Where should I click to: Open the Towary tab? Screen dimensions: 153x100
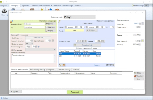click(x=76, y=69)
